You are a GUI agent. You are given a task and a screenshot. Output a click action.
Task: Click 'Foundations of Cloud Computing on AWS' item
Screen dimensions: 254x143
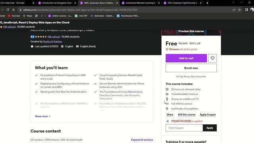point(63,77)
